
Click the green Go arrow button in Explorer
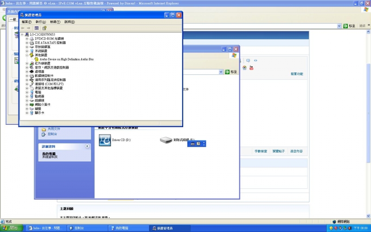point(228,72)
